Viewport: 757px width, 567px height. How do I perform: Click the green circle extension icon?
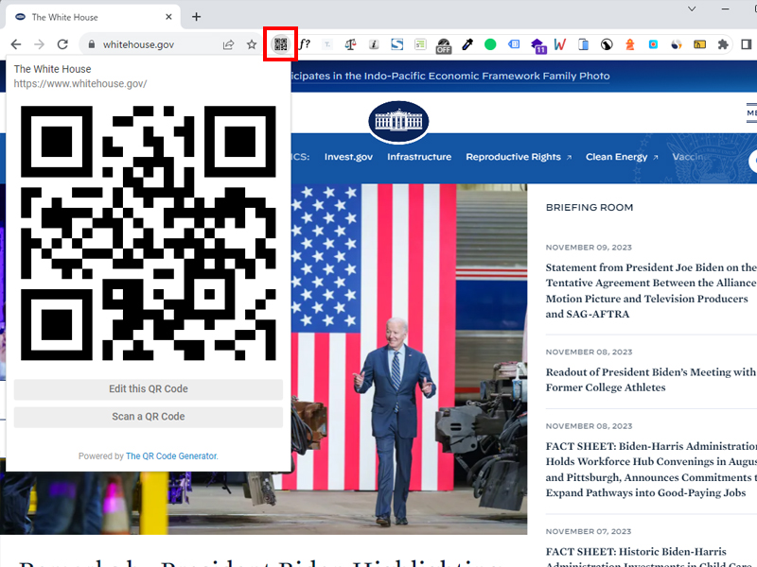coord(490,44)
